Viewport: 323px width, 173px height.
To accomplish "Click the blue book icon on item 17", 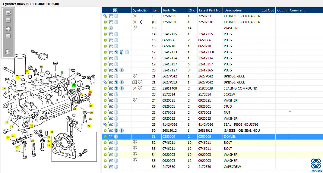I will [x=121, y=52].
